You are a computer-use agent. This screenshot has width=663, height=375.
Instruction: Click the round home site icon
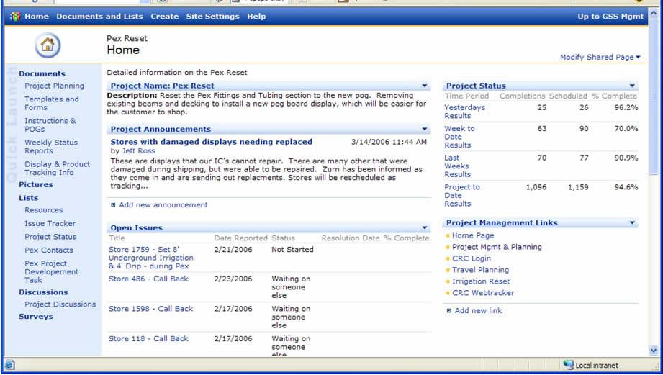(47, 45)
